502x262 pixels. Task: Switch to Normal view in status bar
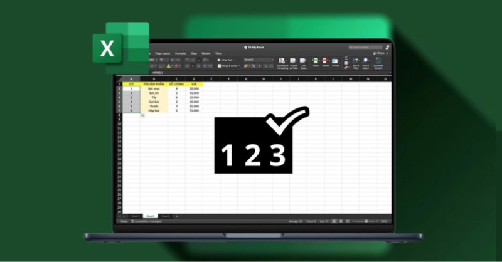(334, 221)
